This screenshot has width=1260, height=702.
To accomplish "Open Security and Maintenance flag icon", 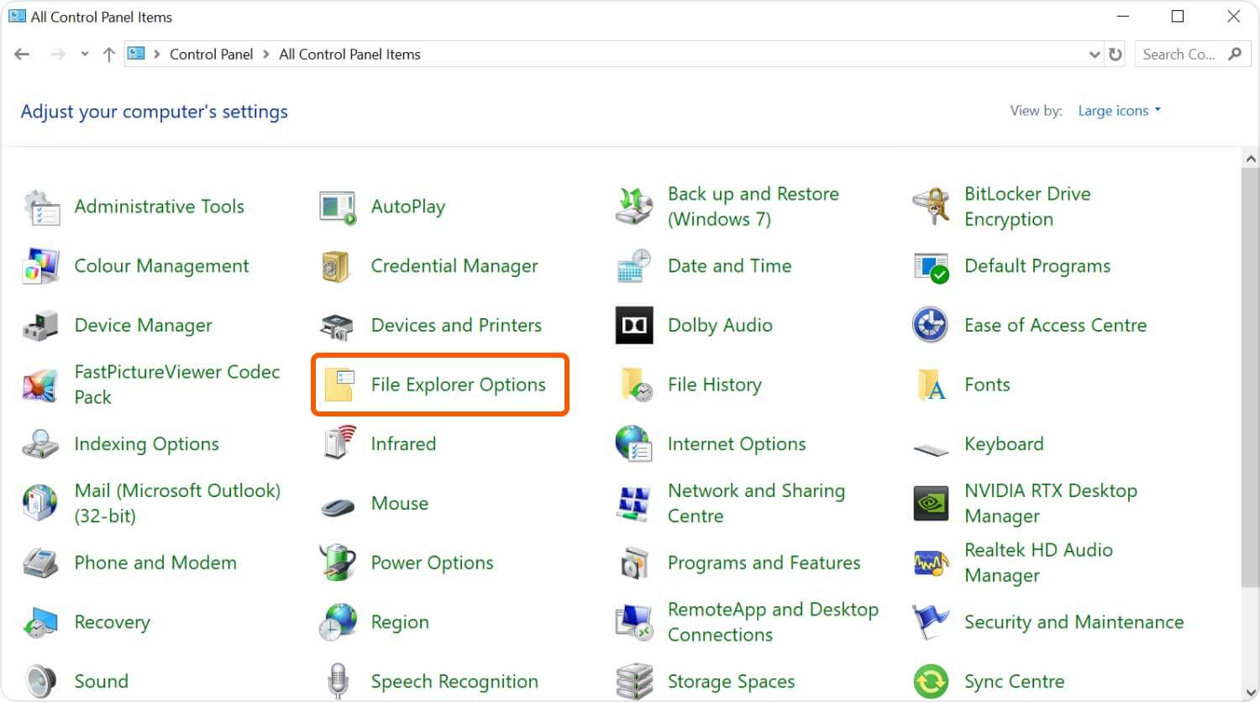I will point(931,623).
